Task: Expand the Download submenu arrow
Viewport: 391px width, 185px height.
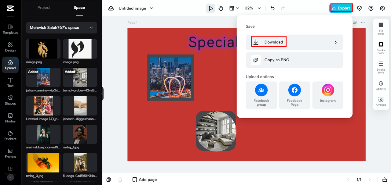Action: point(336,42)
